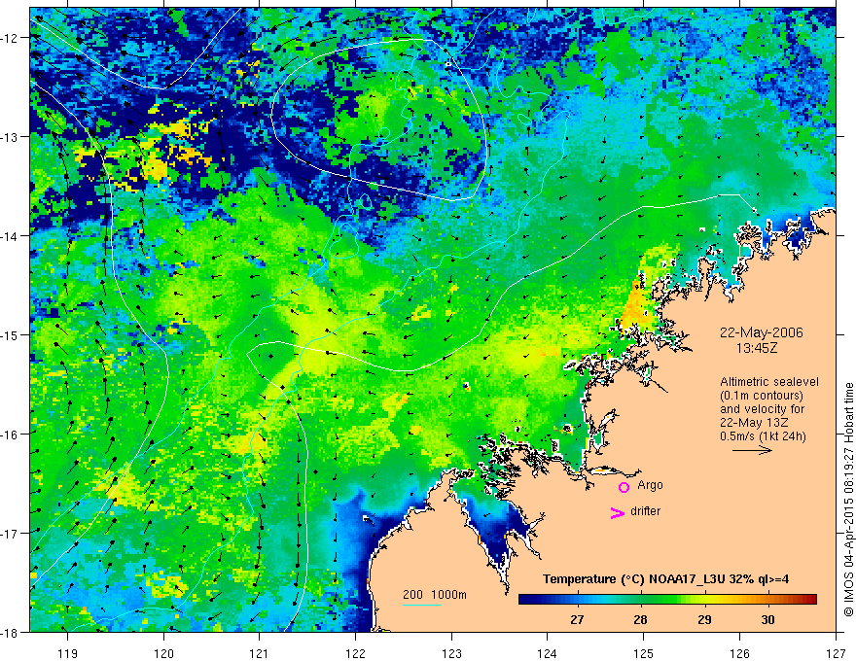Click the 'Altimetric sealevel' caption line

pyautogui.click(x=769, y=382)
